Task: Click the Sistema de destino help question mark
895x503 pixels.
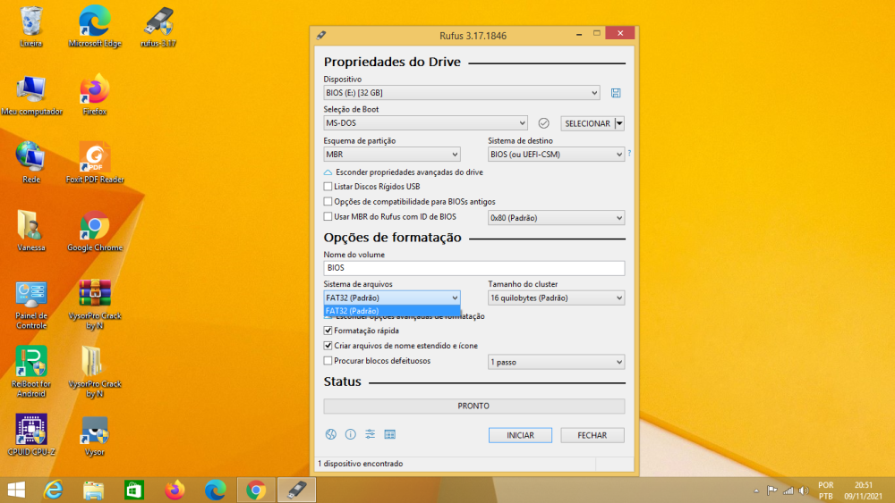Action: click(629, 153)
